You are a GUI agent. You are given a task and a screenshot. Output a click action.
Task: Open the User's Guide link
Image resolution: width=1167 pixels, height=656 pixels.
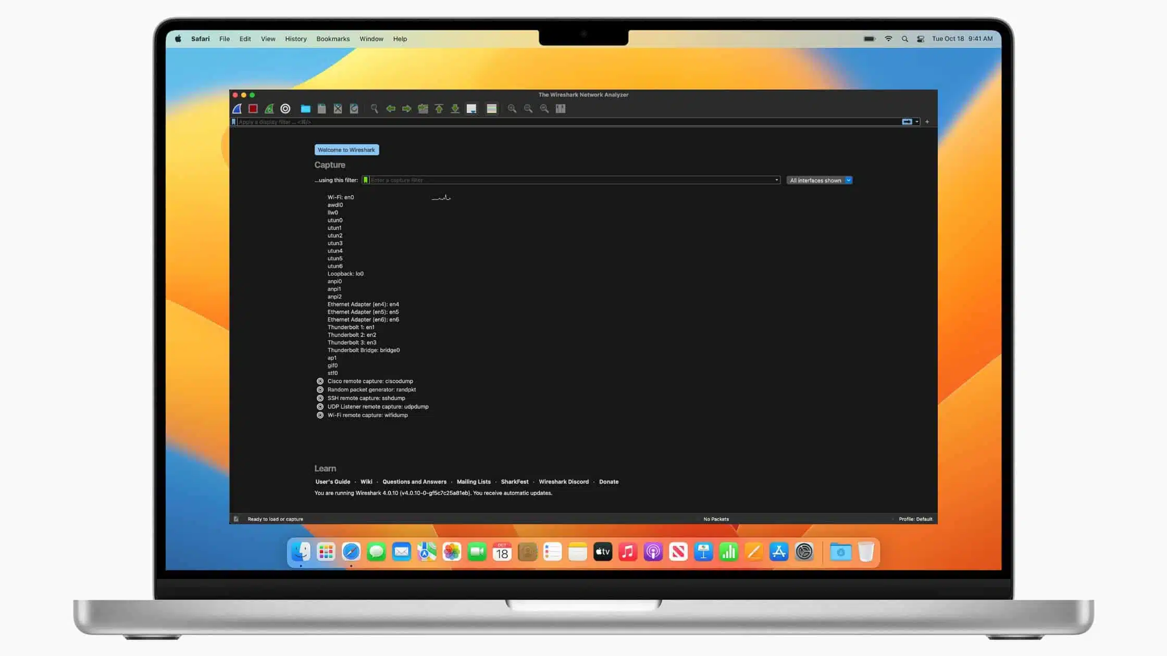[x=333, y=482]
